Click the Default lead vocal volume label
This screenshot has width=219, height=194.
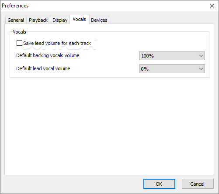coord(43,68)
